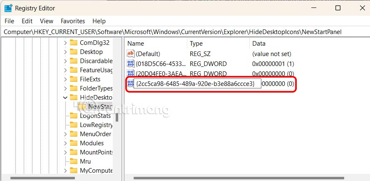Select the FileExts folder icon
Image resolution: width=370 pixels, height=181 pixels.
click(x=74, y=79)
